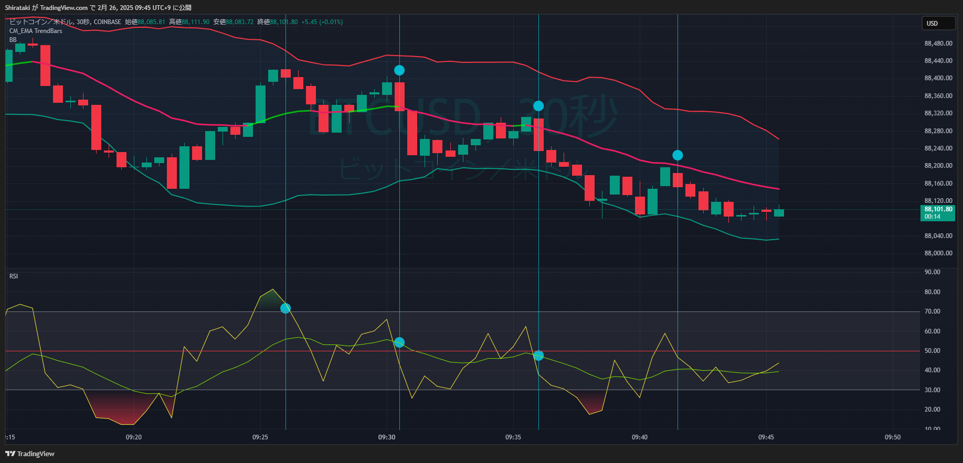Click the 88,400.00 price axis label
The height and width of the screenshot is (463, 963).
938,78
